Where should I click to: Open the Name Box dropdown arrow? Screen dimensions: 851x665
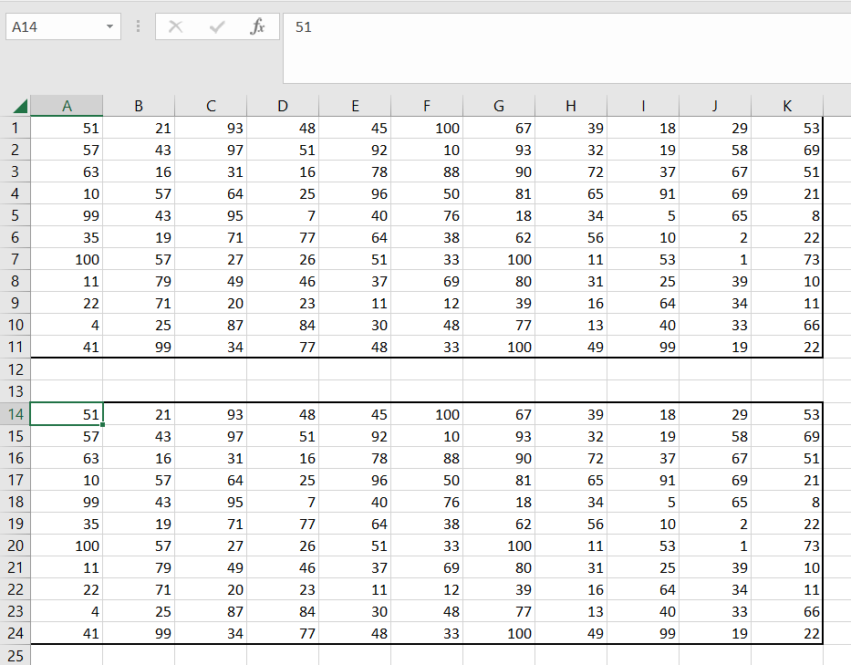point(110,27)
